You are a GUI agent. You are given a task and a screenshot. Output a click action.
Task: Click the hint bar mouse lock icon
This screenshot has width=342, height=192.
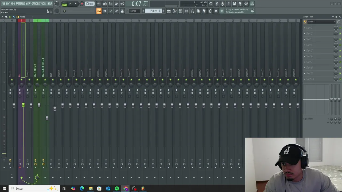tap(48, 11)
